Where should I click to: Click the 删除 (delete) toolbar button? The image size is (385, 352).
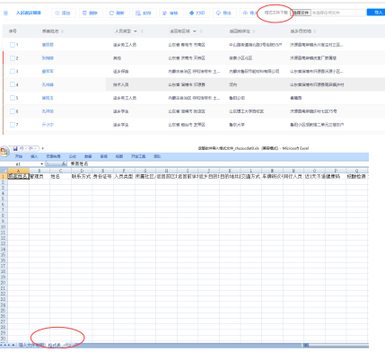pos(91,13)
